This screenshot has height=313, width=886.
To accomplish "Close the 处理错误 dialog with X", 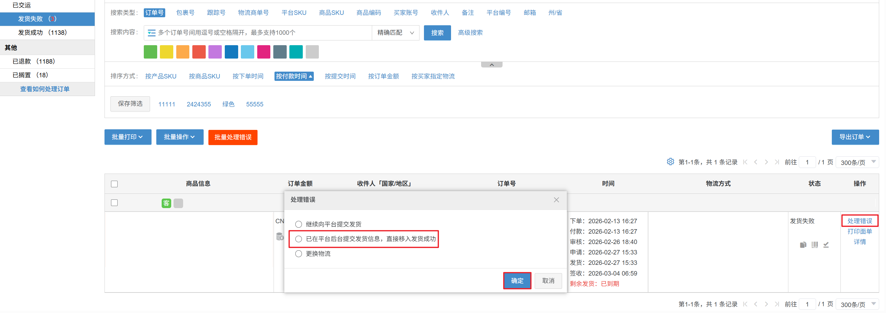I will click(x=556, y=200).
